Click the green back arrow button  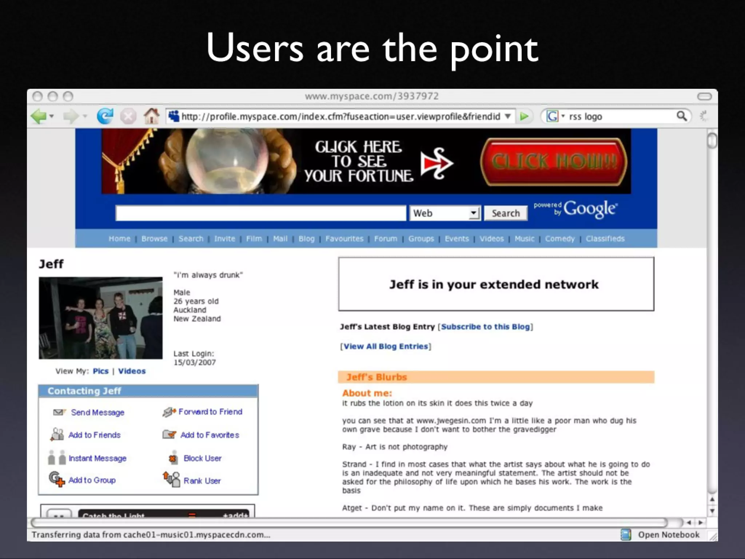coord(39,117)
